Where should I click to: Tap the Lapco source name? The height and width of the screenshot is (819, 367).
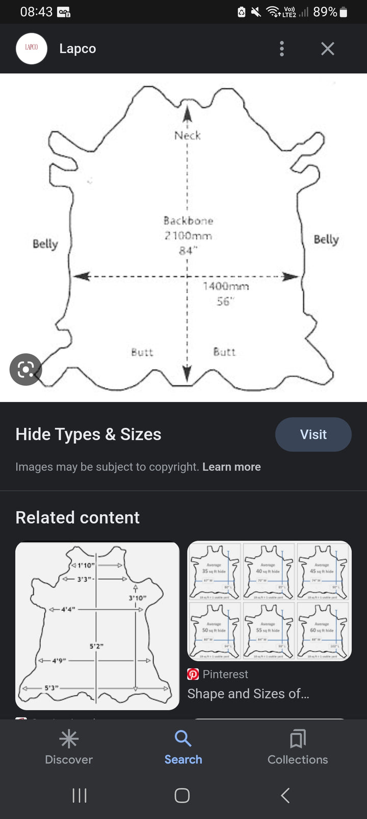pyautogui.click(x=77, y=48)
